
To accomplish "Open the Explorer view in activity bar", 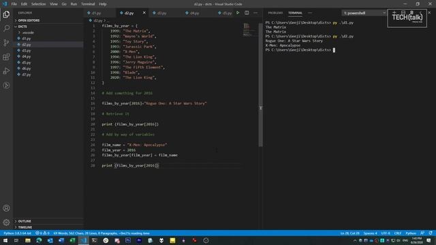I will 6,14.
